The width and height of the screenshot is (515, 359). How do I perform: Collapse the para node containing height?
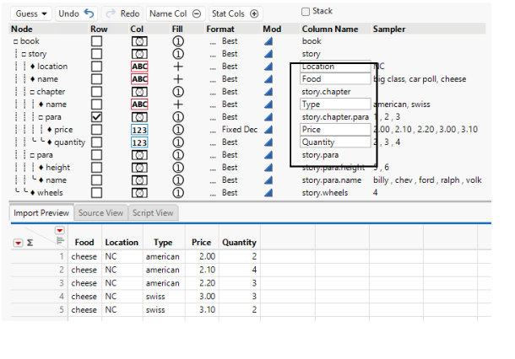32,155
